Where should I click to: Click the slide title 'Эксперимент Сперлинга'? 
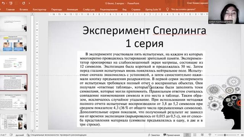144,30
